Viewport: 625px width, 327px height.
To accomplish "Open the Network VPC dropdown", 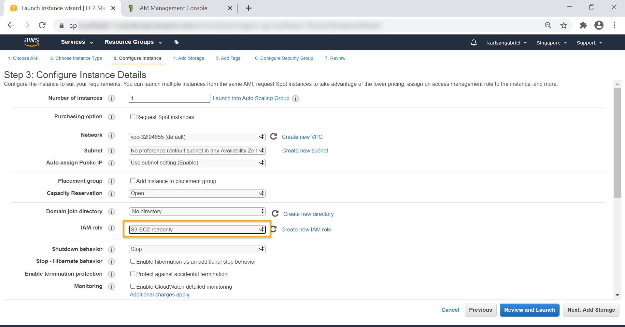I will [197, 137].
